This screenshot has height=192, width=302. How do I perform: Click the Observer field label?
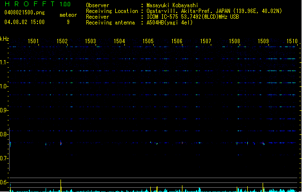point(97,5)
